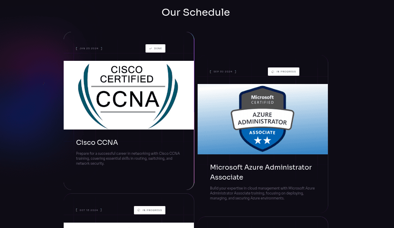394x228 pixels.
Task: Click the Azure training description paragraph
Action: coord(262,193)
